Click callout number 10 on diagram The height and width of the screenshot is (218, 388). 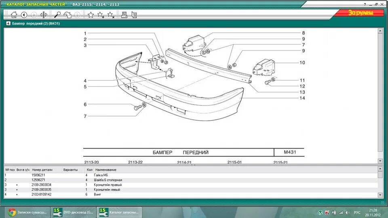click(302, 63)
